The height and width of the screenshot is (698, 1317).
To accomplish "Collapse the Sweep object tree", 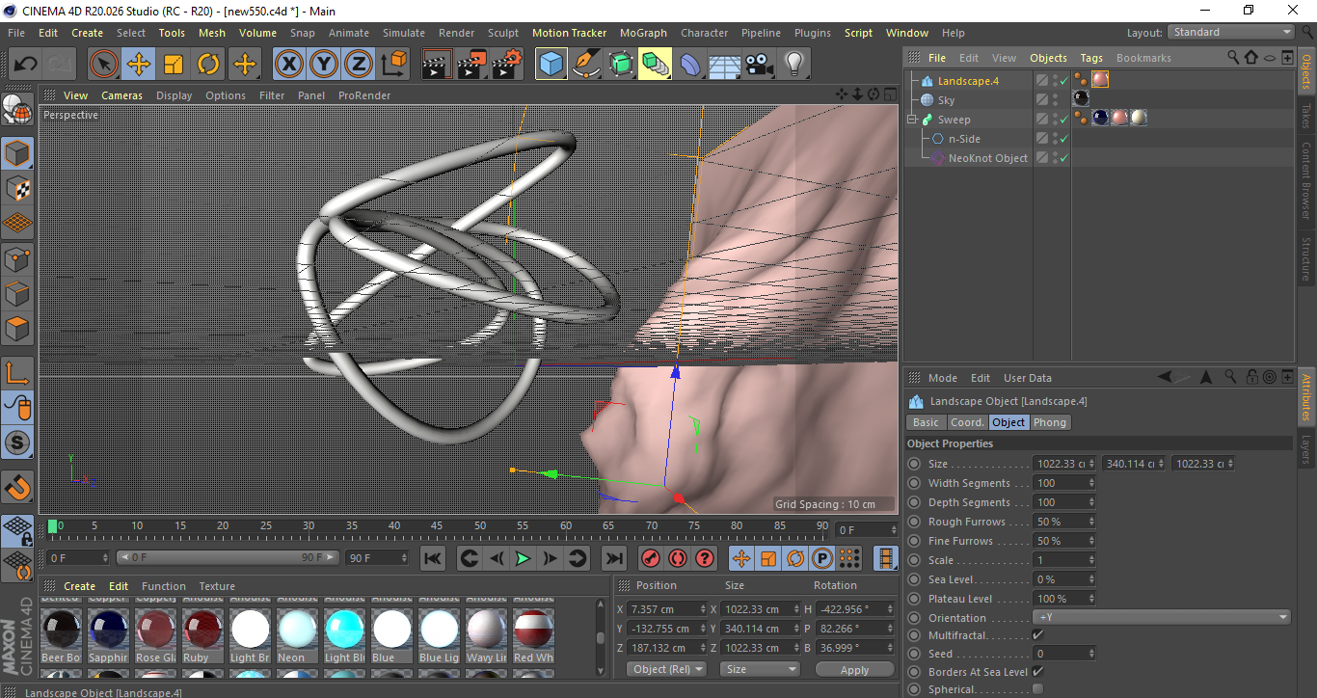I will (x=912, y=120).
